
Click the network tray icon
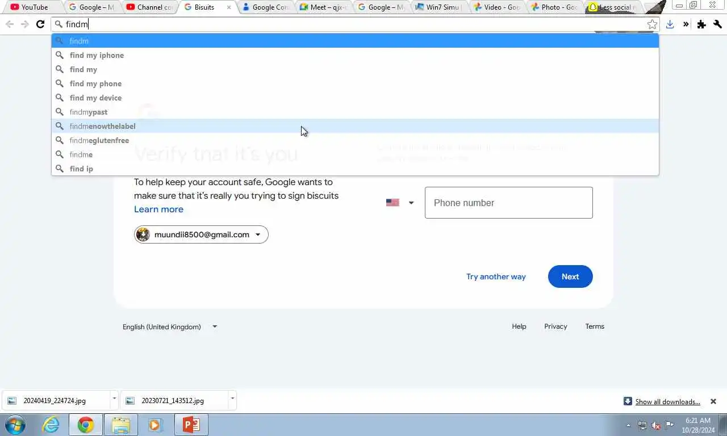tap(642, 425)
